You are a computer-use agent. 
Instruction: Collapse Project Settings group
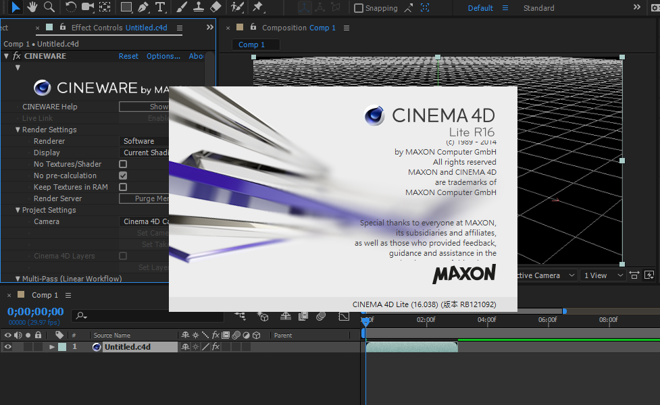tap(18, 210)
